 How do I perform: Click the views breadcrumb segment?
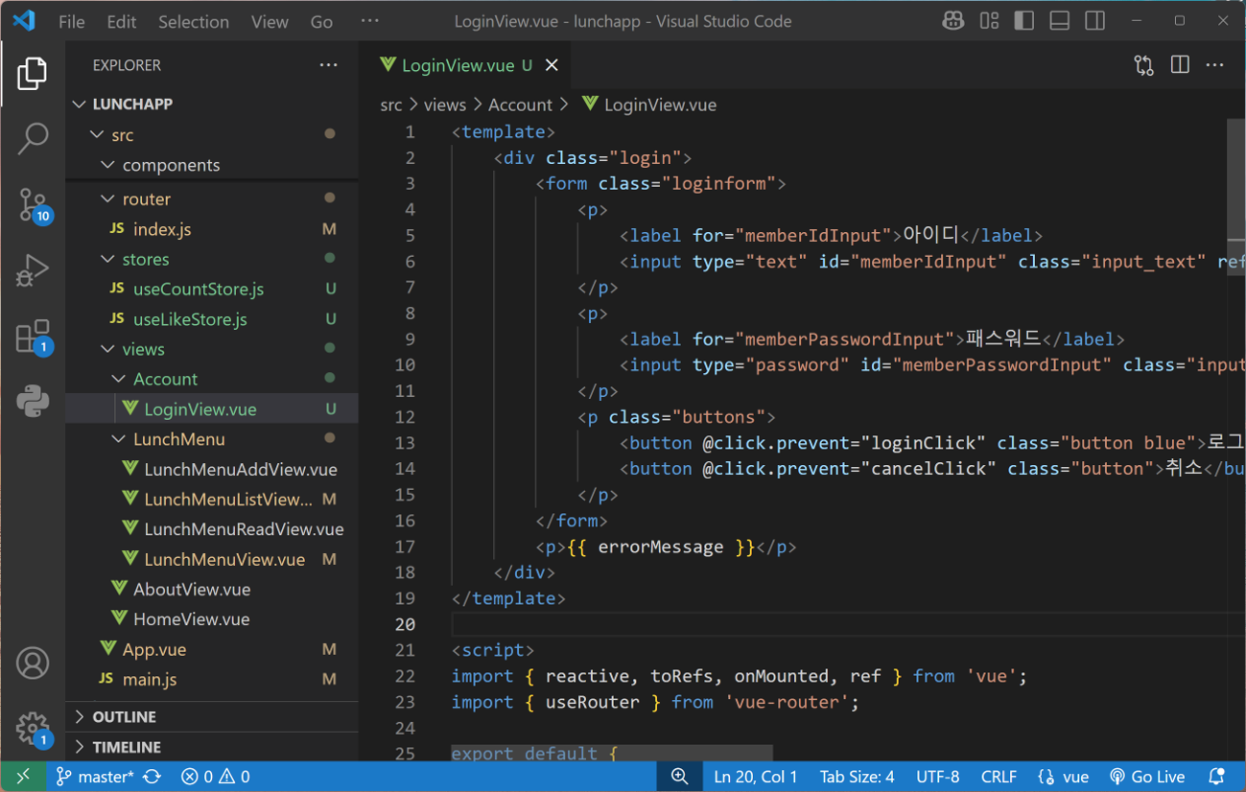pos(445,105)
